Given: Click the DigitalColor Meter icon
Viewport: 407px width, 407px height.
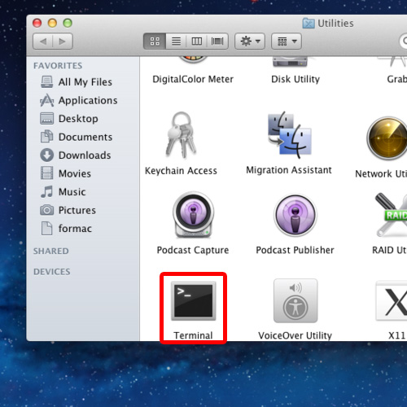Looking at the screenshot, I should click(x=193, y=60).
